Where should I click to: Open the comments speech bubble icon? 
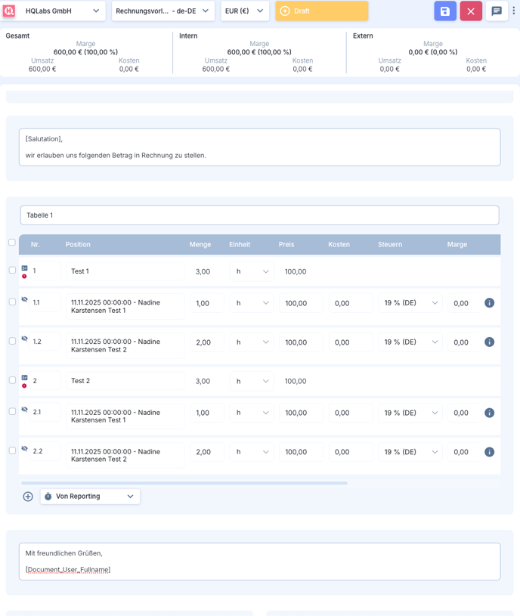[497, 11]
